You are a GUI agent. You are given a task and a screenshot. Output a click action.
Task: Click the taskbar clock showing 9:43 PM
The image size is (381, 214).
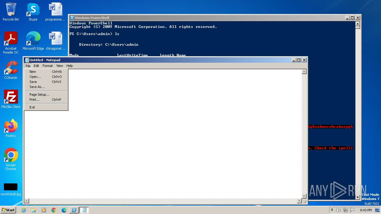point(366,210)
